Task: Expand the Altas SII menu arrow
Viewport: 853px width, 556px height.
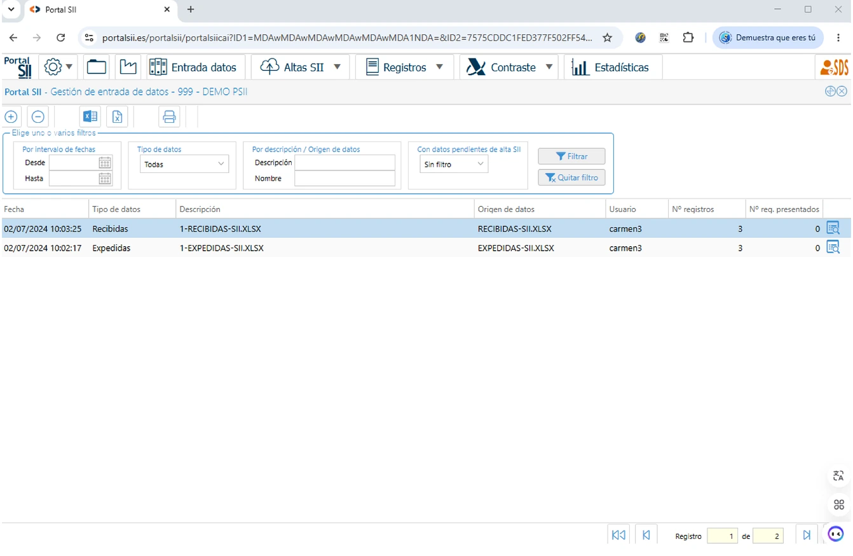Action: coord(337,67)
